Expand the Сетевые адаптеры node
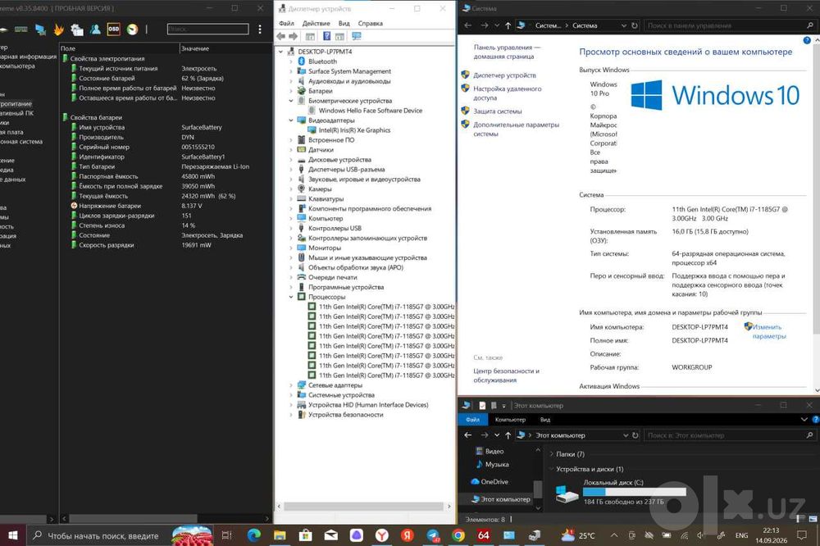The width and height of the screenshot is (820, 546). click(x=291, y=385)
